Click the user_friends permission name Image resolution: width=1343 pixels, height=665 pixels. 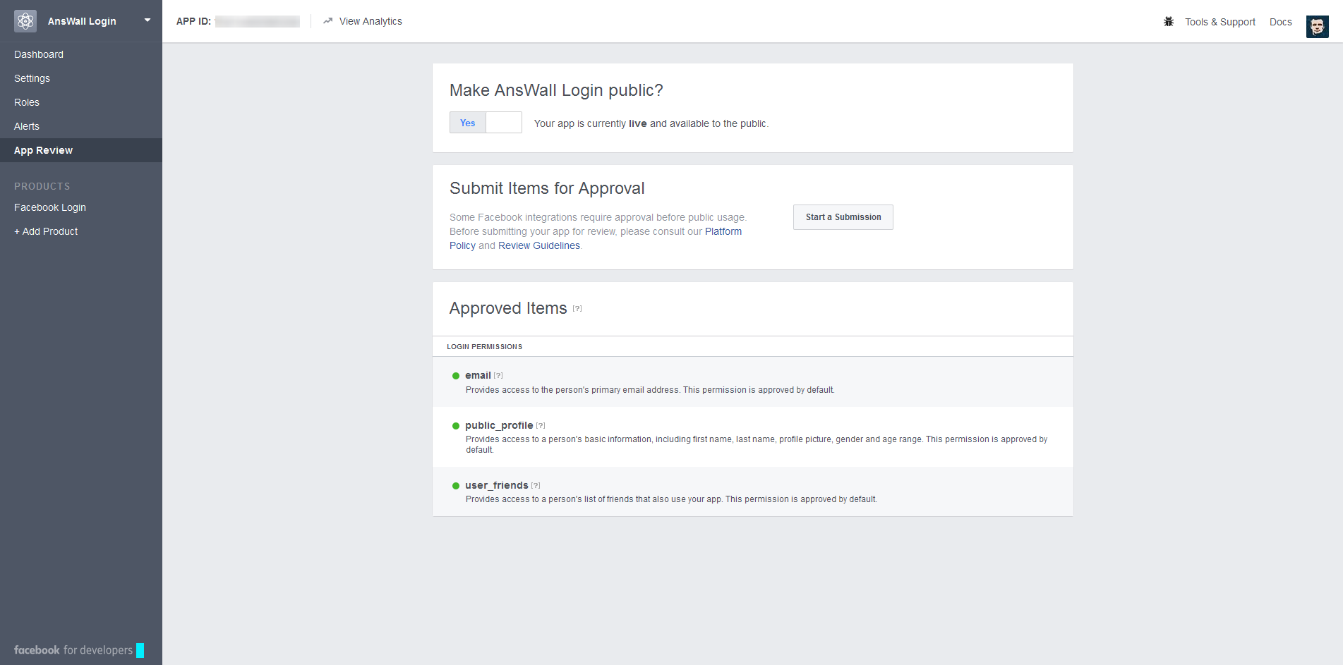497,485
